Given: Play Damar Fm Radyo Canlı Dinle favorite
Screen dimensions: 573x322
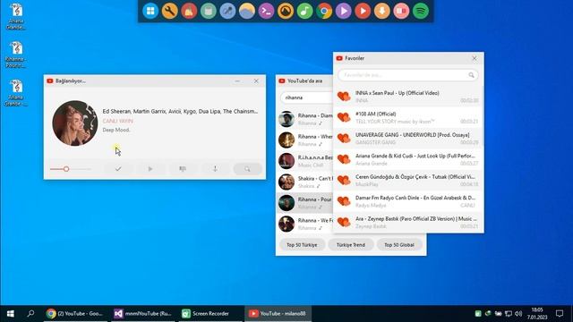Looking at the screenshot, I should (408, 201).
